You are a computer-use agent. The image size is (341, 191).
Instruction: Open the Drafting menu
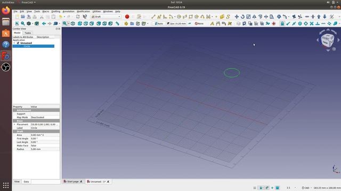click(x=55, y=12)
